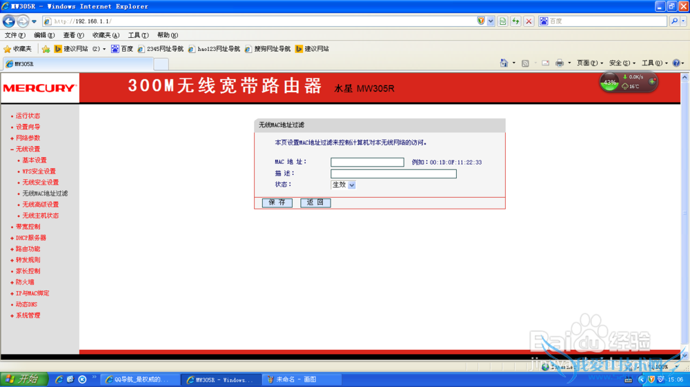The image size is (690, 387).
Task: Open the hao123网址导航 favorites link
Action: 214,49
